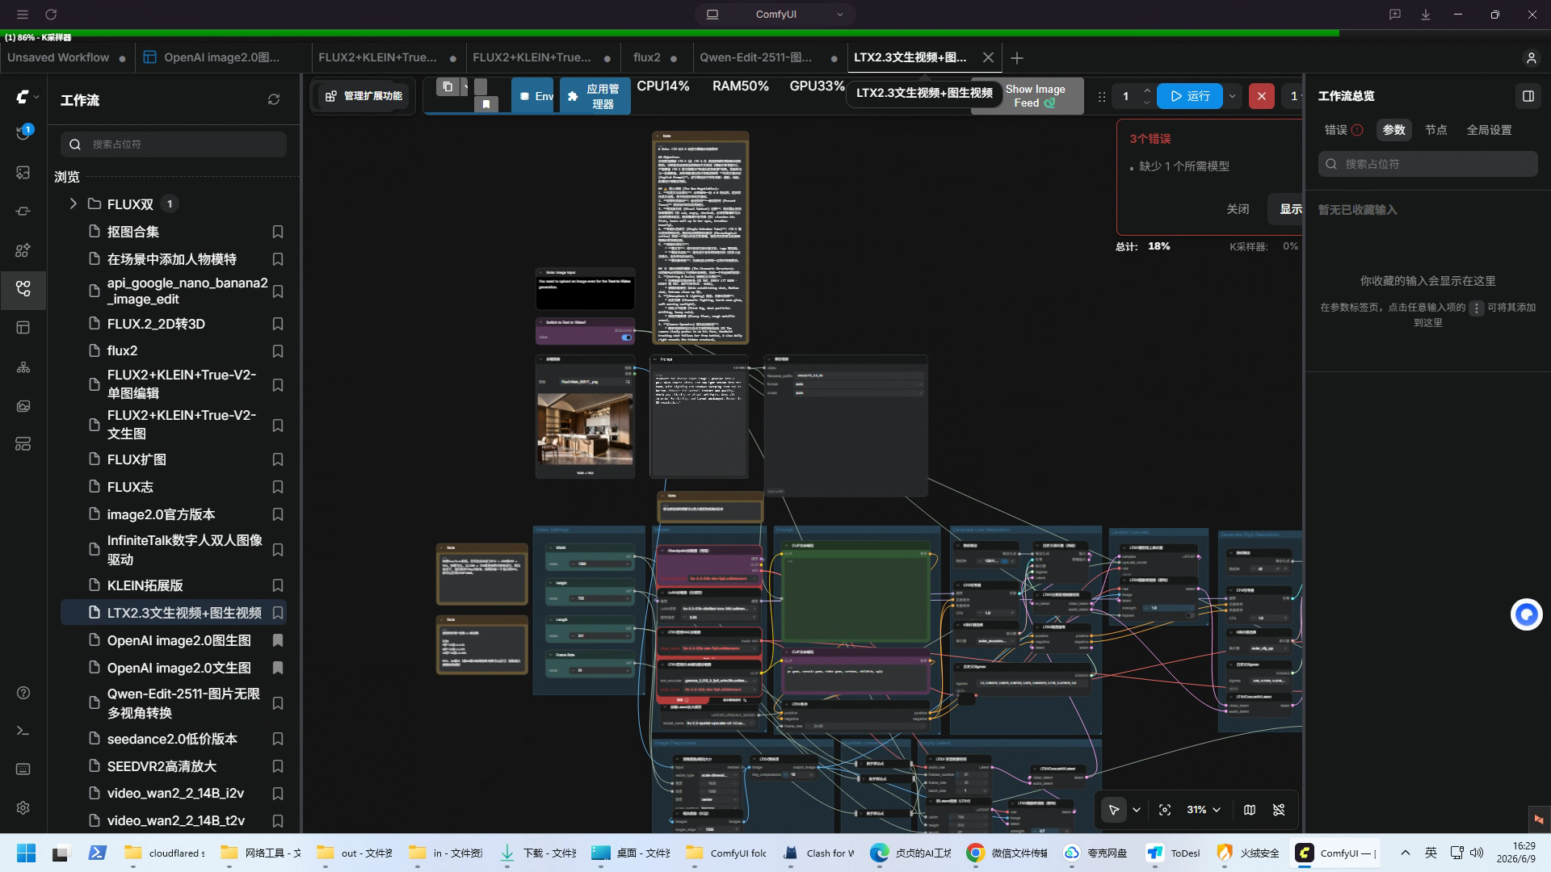Click the red cancel run button
1551x872 pixels.
[x=1261, y=96]
